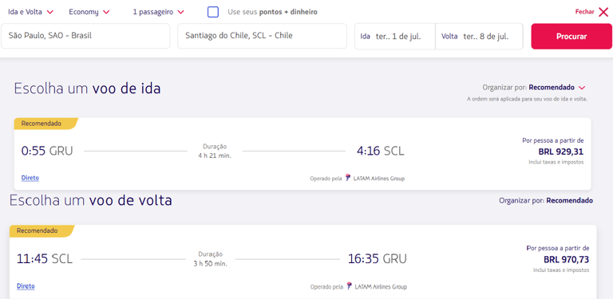Image resolution: width=613 pixels, height=299 pixels.
Task: Select the Volta date ter. 8 de jul.
Action: click(x=479, y=37)
